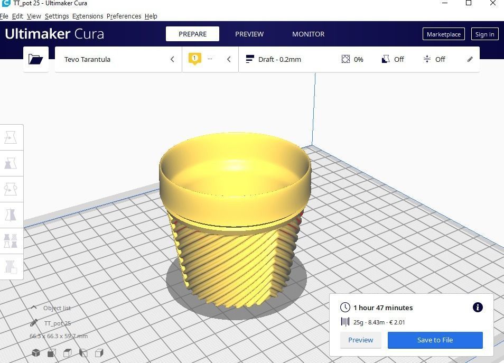Click the 25g · 8.43m · € 2.01 text
The width and height of the screenshot is (504, 363).
[379, 322]
